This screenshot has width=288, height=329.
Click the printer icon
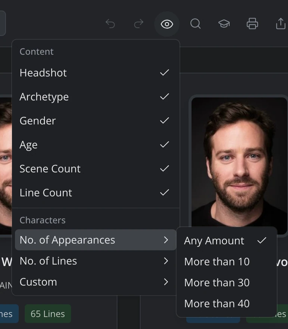tap(252, 24)
